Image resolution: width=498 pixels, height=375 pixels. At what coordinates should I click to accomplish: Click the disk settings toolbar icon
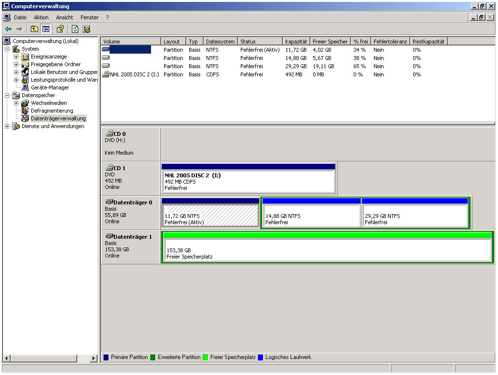coord(86,29)
